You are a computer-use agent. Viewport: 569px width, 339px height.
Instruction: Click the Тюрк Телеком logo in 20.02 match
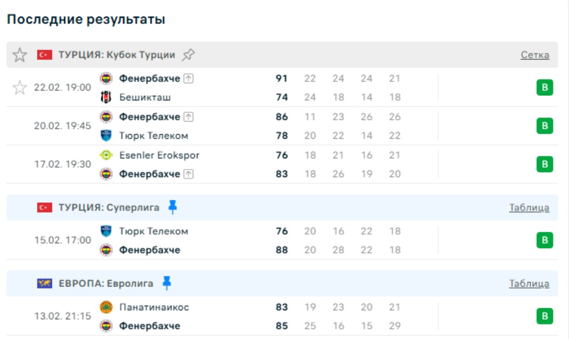click(106, 136)
